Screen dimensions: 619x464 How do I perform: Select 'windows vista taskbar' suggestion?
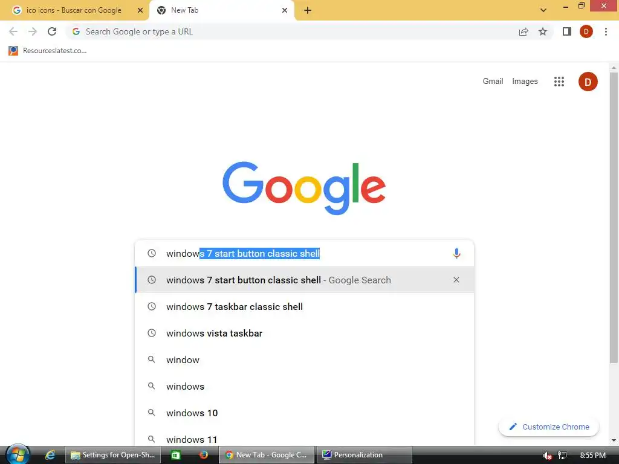click(x=305, y=333)
